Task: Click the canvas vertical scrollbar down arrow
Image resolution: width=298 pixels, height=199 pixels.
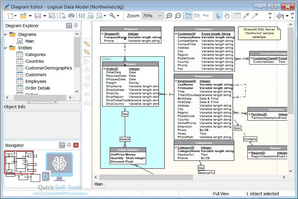Action: point(291,171)
